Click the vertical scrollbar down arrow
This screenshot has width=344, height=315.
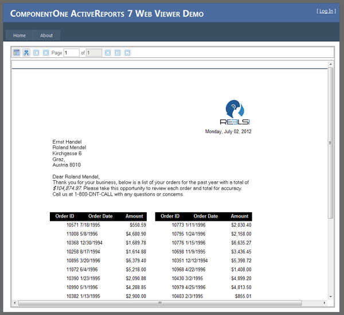331,297
